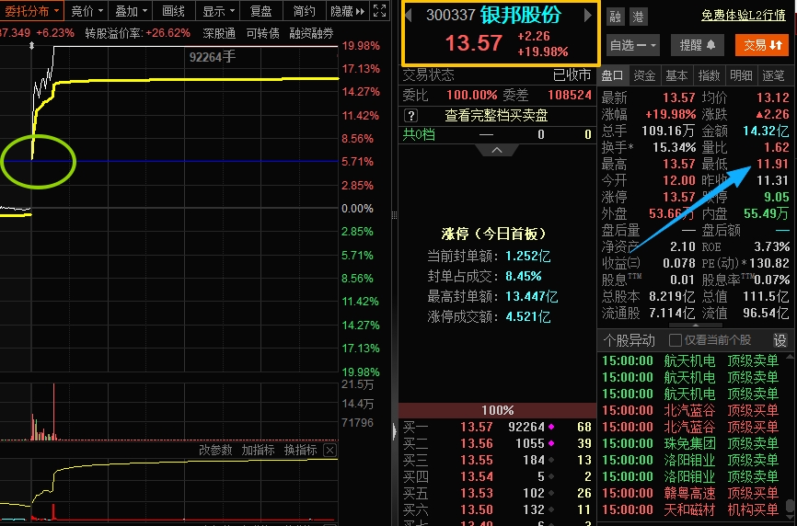Click 融资融券 tag
Screen dimensions: 797x526
click(x=311, y=33)
